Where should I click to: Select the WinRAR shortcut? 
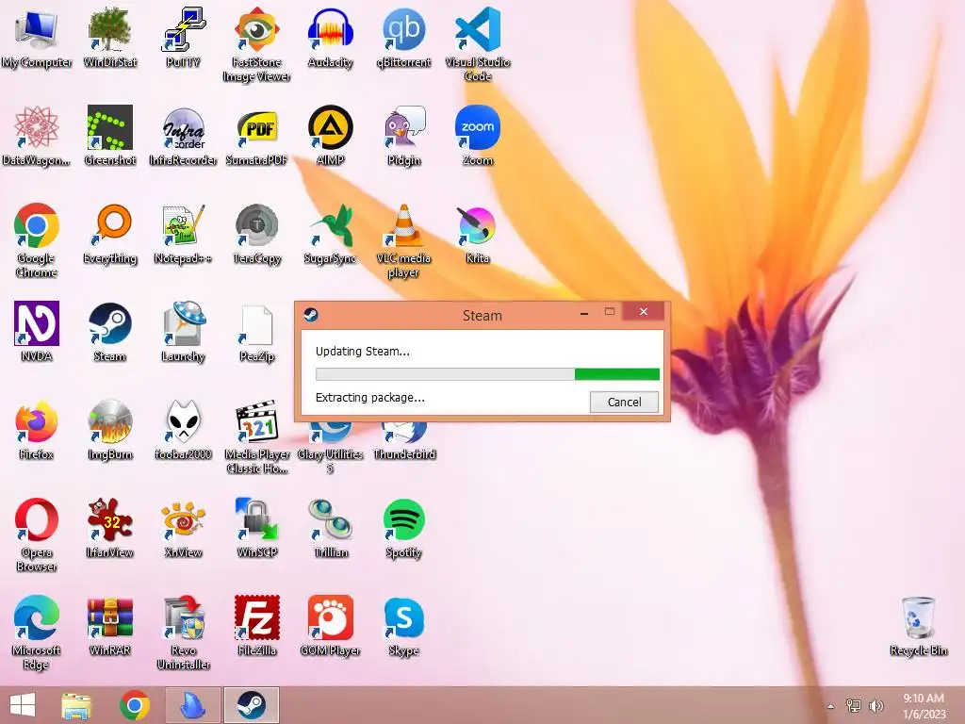[109, 626]
